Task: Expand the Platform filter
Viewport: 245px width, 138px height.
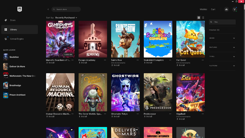Action: click(222, 66)
